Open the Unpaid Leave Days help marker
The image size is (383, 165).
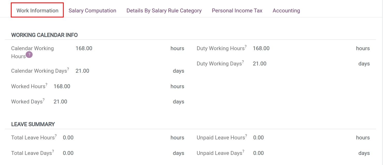[244, 151]
